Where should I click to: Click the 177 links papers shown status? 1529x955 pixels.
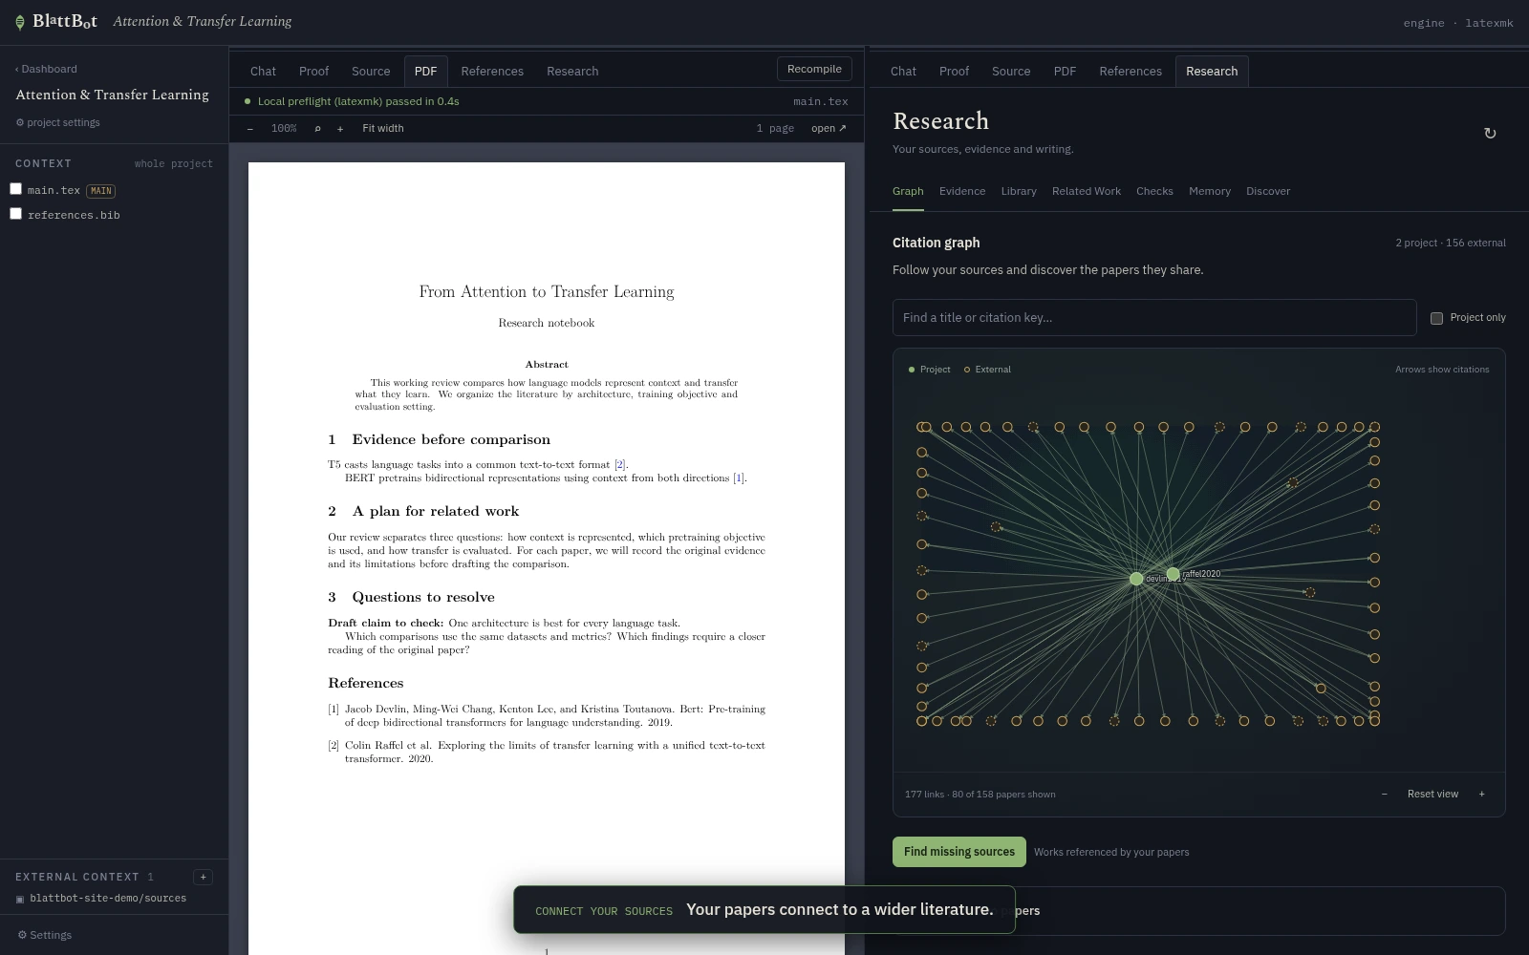pos(980,795)
